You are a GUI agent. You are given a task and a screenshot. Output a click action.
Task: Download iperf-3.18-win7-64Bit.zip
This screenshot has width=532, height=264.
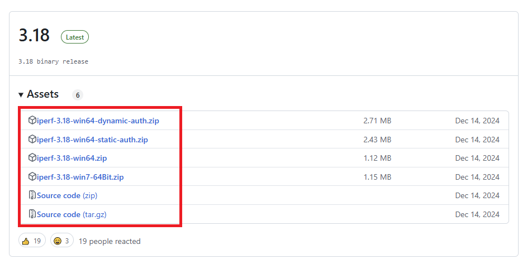coord(80,177)
